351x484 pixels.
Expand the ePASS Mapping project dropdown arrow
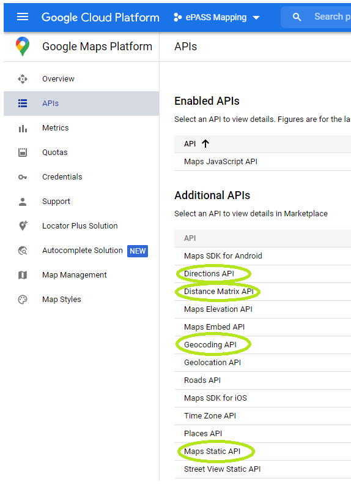256,18
